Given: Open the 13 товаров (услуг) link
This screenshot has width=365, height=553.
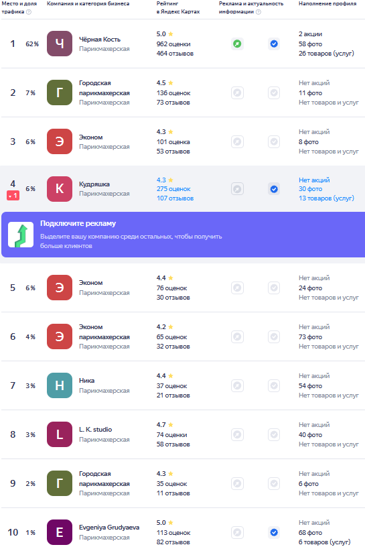Looking at the screenshot, I should pyautogui.click(x=326, y=198).
